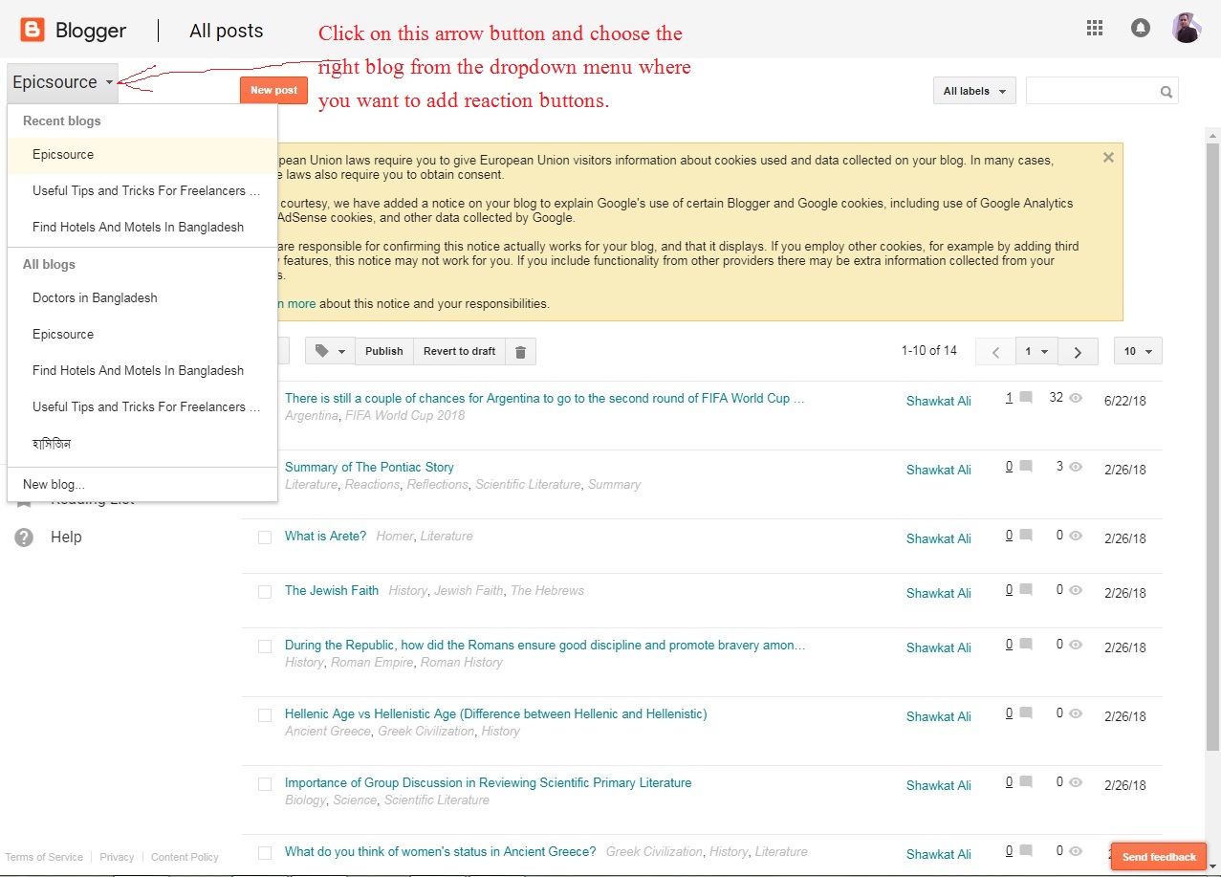Click Shawkat Ali on Pontiac Story row
The height and width of the screenshot is (877, 1221).
(x=939, y=470)
